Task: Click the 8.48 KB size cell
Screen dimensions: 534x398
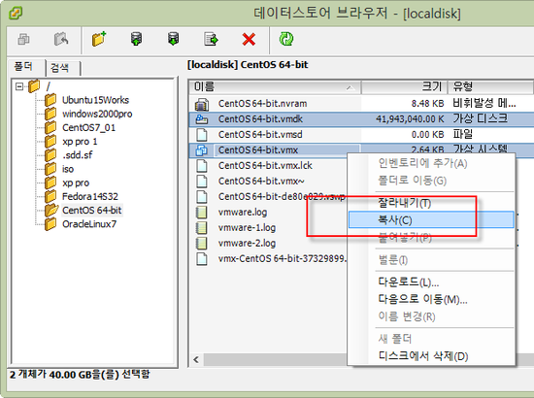Action: [427, 104]
